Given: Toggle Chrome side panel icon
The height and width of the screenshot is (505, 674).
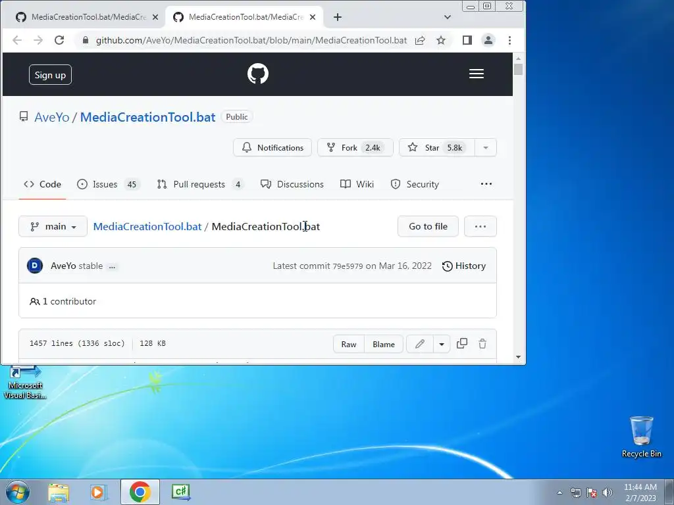Looking at the screenshot, I should click(467, 40).
